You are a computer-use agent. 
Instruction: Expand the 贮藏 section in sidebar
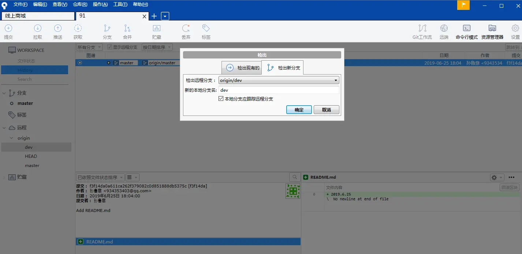(4, 177)
